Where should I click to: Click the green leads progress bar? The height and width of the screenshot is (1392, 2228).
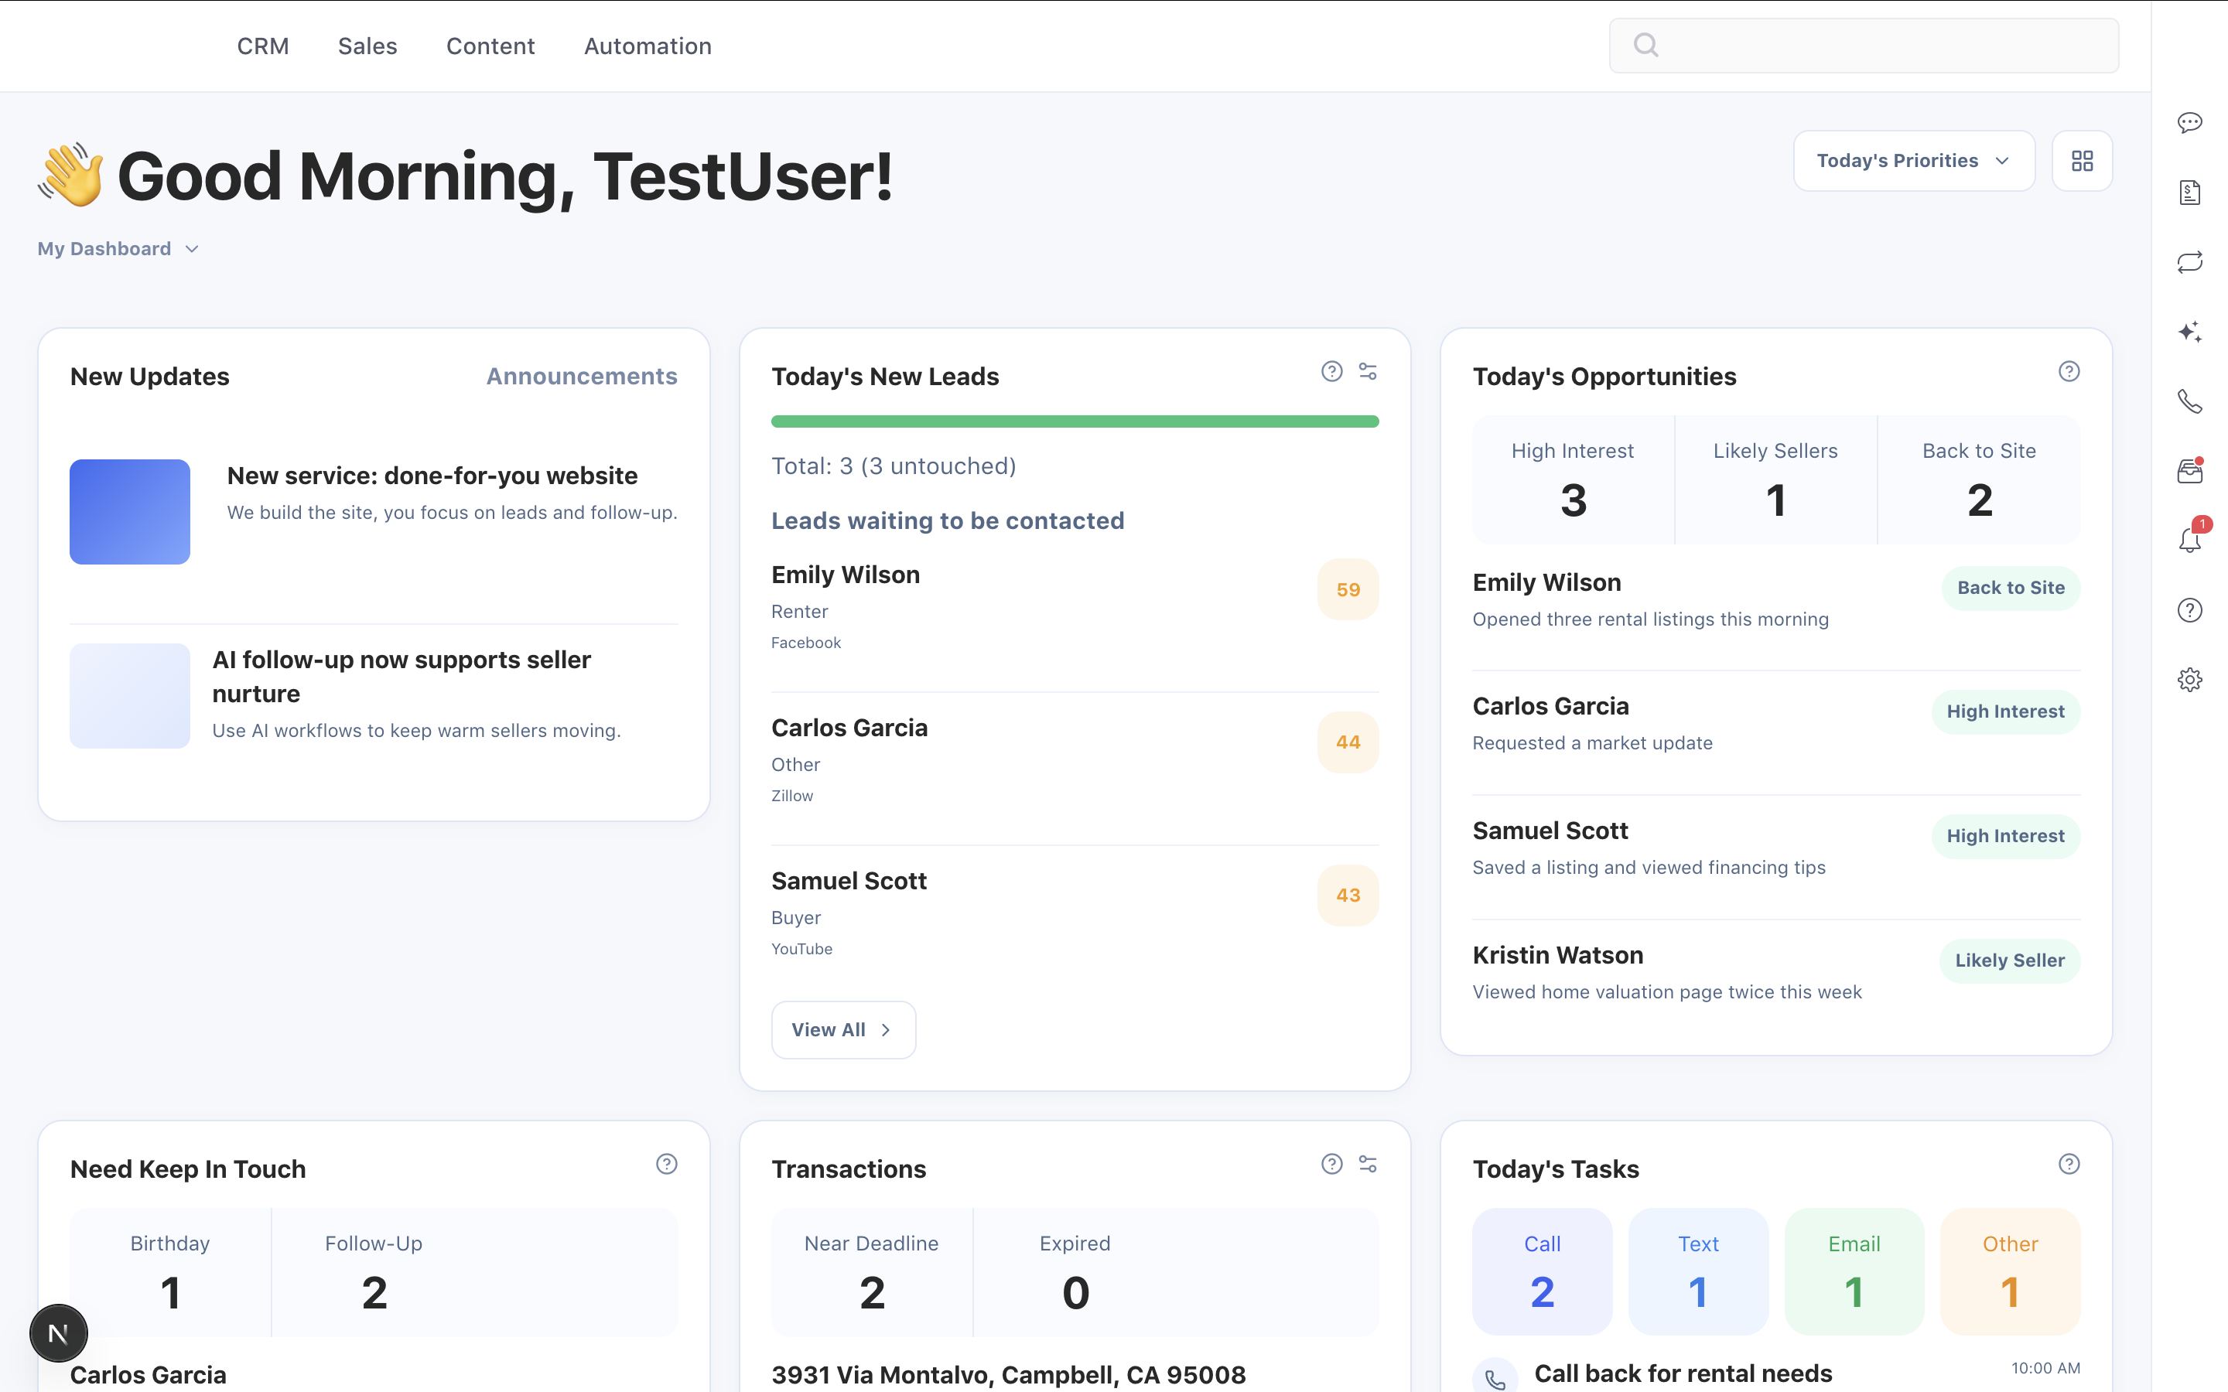1075,421
